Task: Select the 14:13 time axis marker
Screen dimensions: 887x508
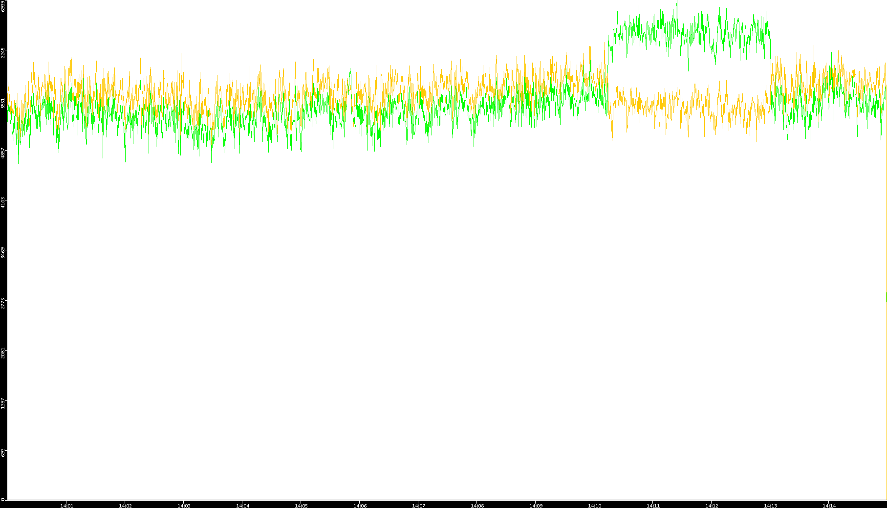Action: (770, 505)
